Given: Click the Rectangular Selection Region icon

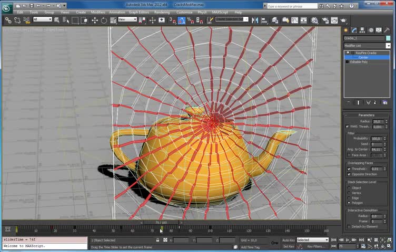Looking at the screenshot, I should click(75, 20).
